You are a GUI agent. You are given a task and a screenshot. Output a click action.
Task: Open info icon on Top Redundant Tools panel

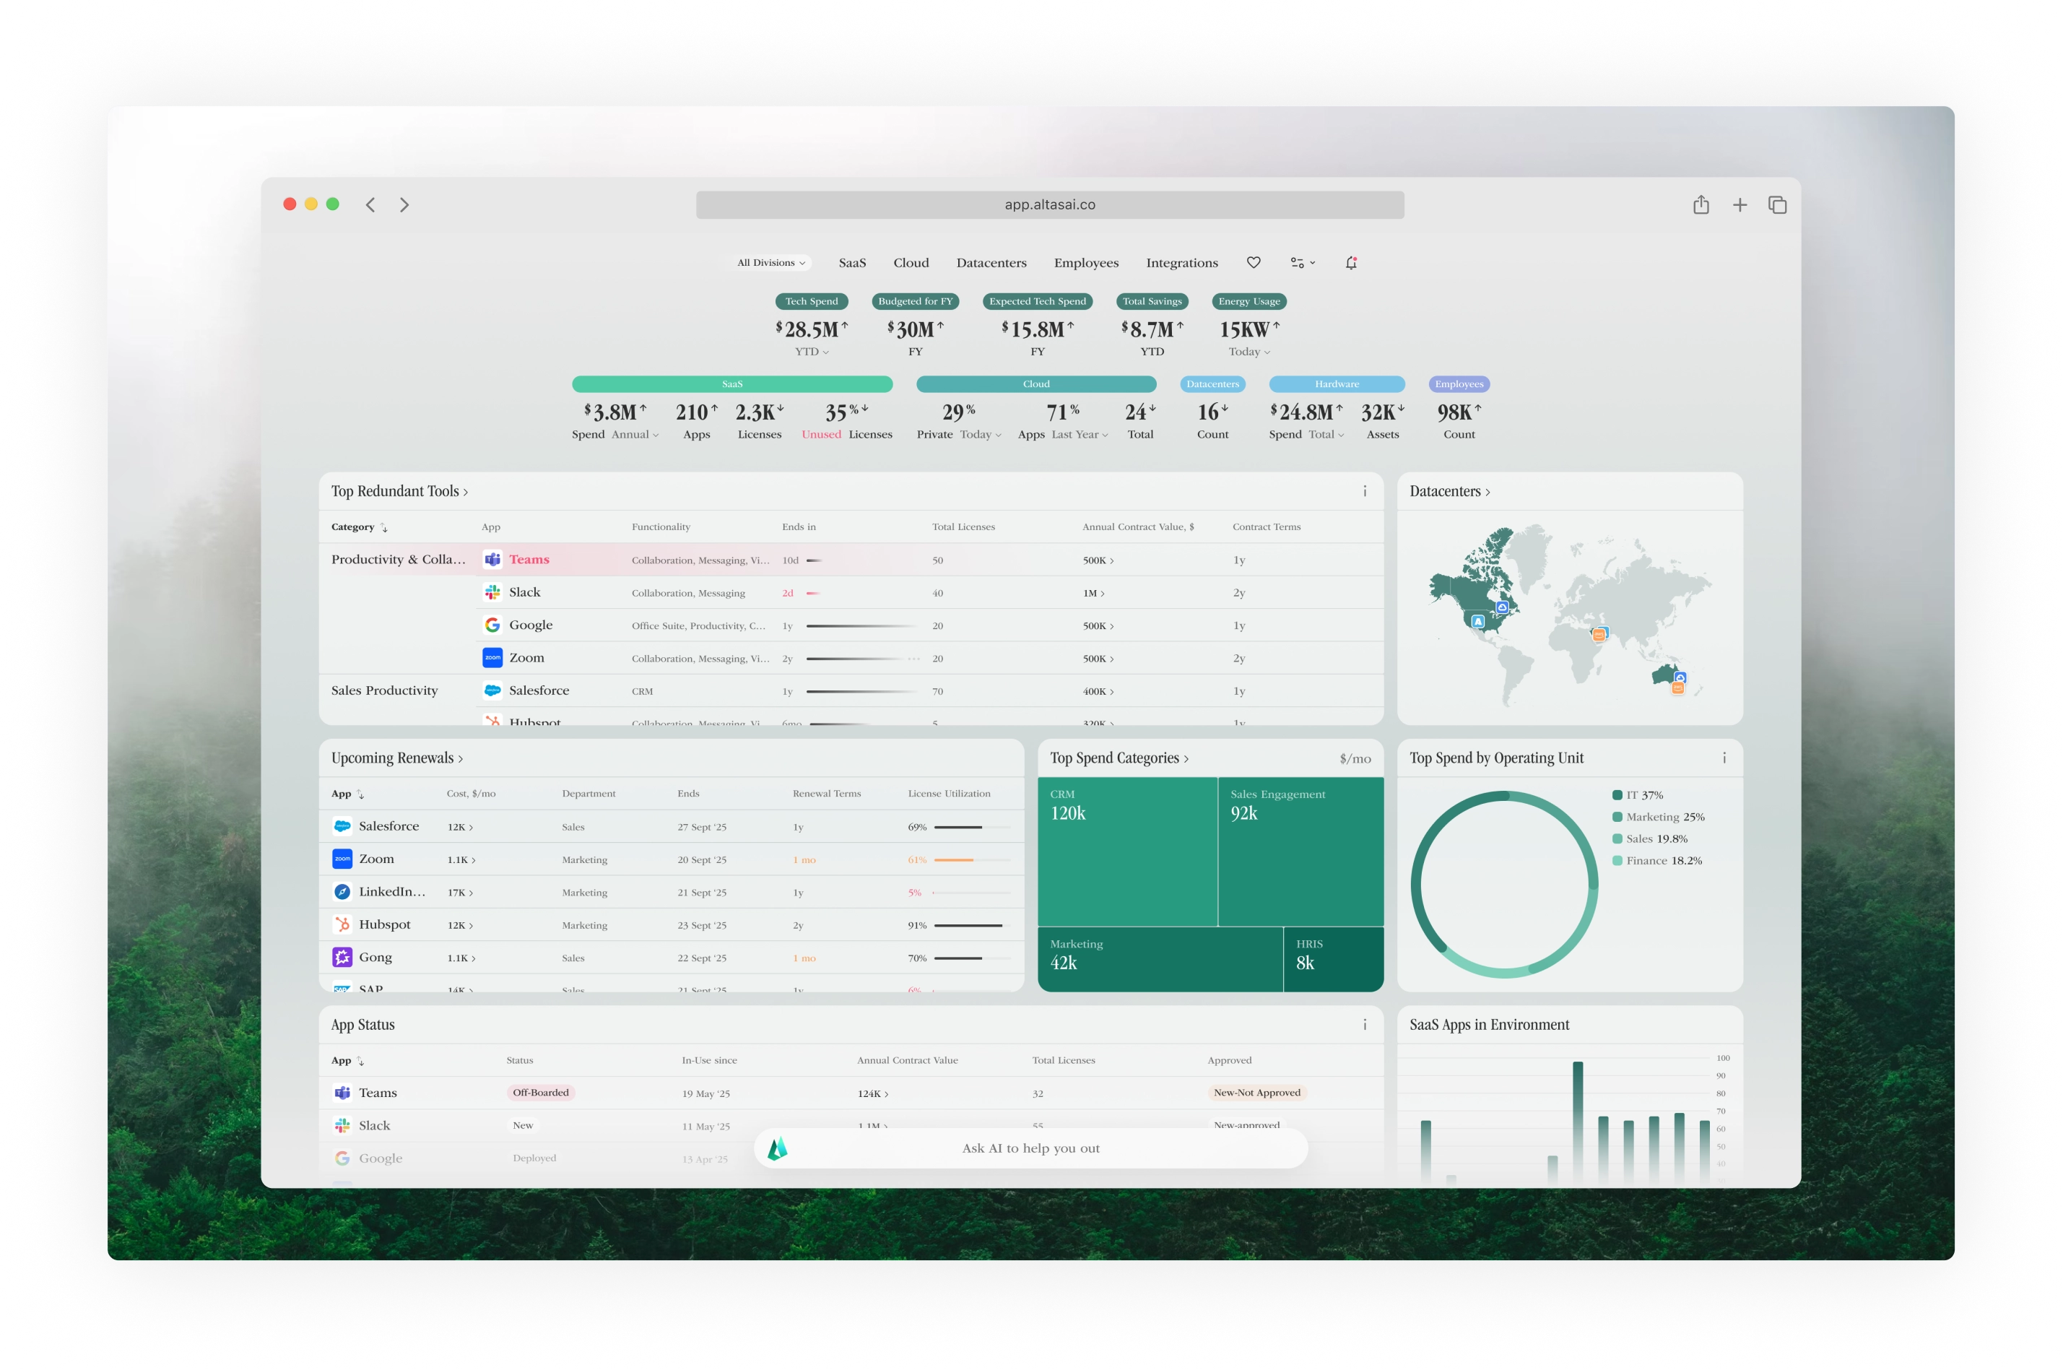1364,491
